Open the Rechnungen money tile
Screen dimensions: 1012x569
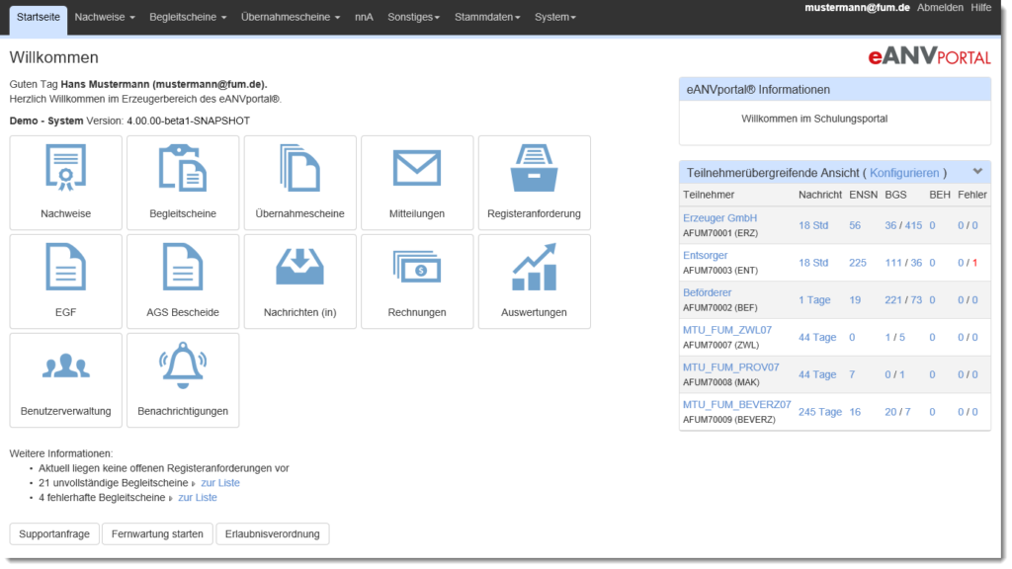[x=417, y=282]
